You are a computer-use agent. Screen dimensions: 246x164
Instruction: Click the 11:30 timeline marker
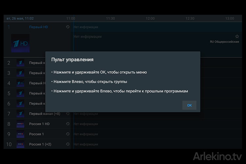tap(111, 18)
